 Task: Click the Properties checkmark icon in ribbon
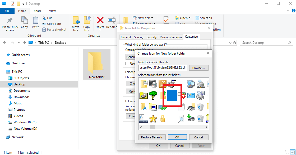[x=166, y=20]
